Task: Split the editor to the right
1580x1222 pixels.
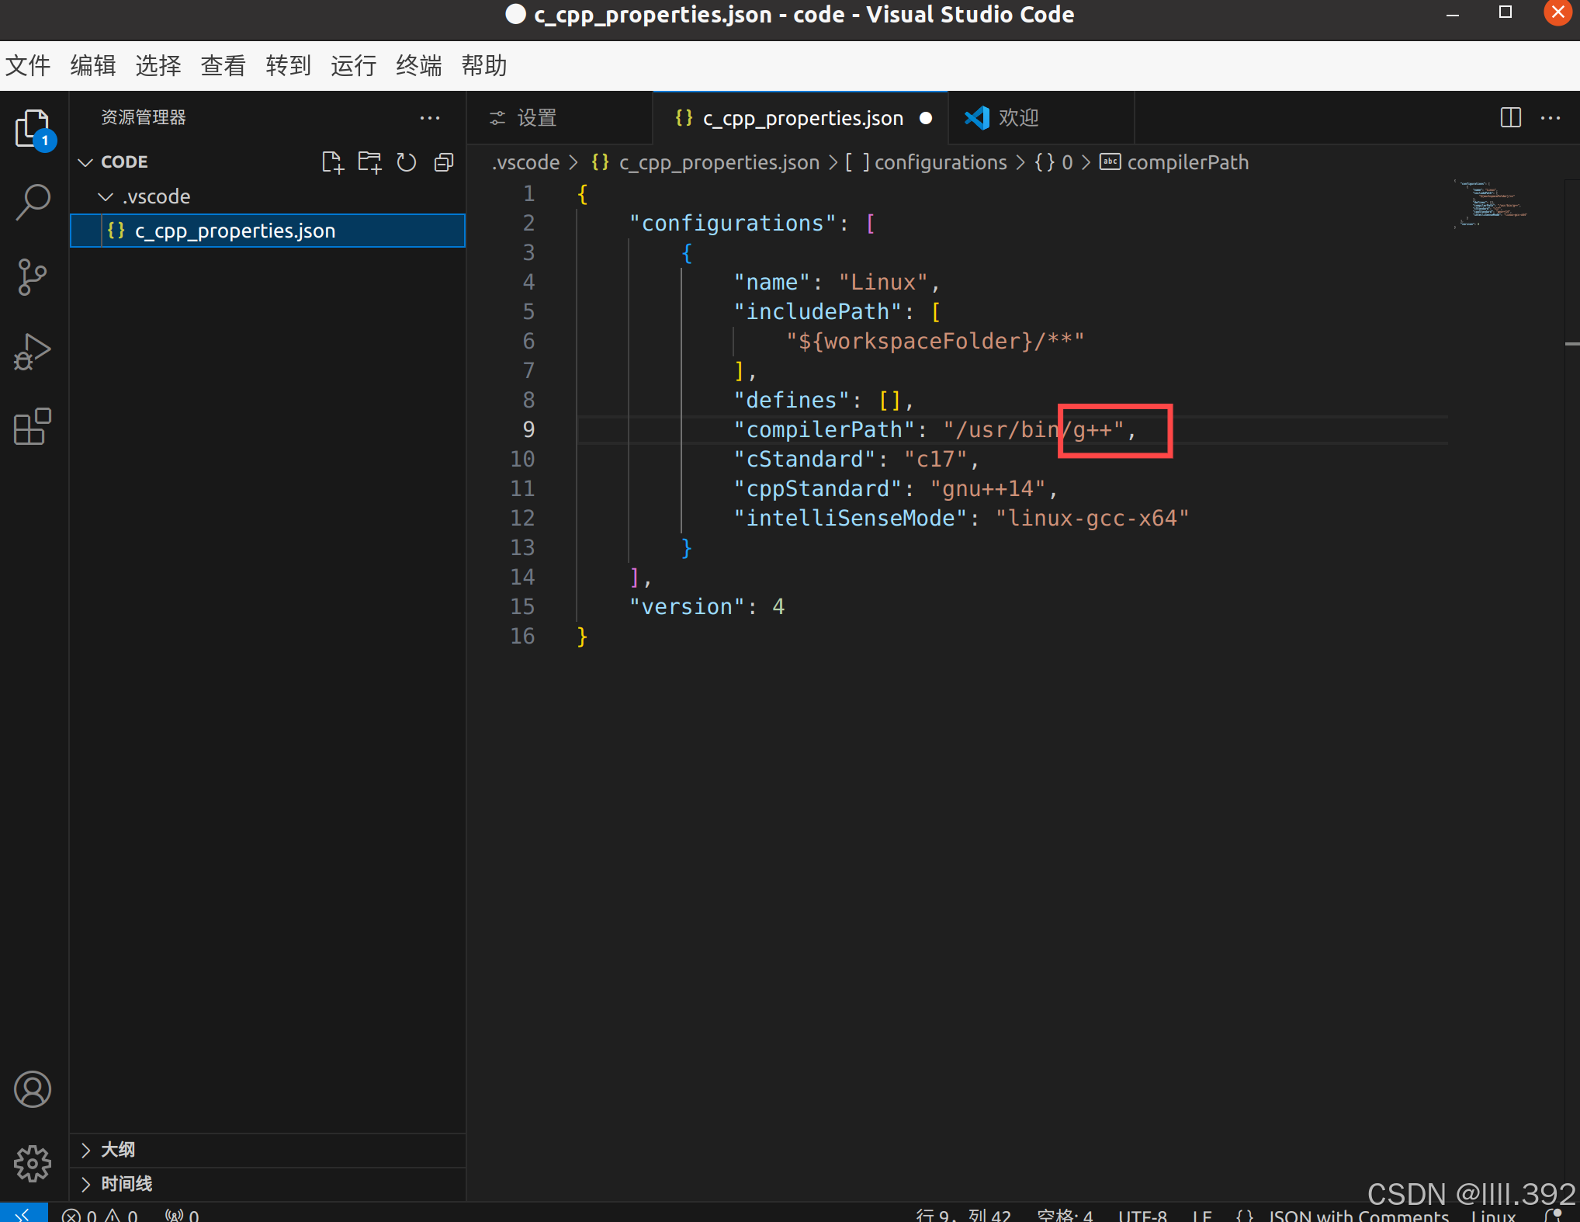Action: [x=1510, y=118]
